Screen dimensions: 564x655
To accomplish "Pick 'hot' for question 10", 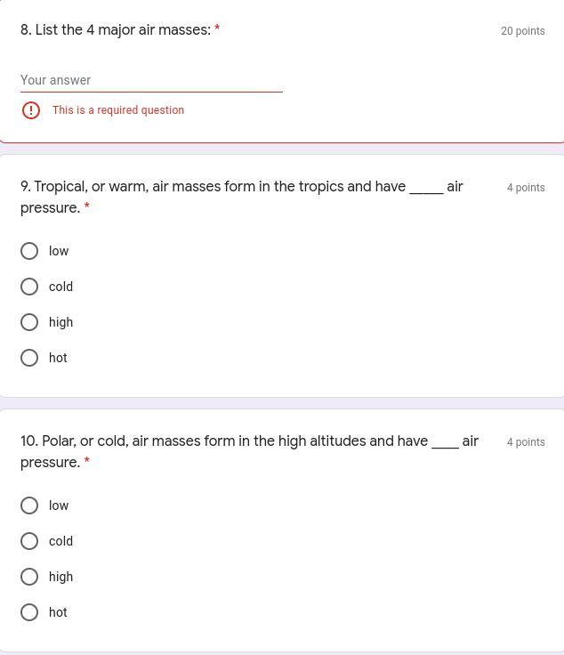I will point(29,612).
